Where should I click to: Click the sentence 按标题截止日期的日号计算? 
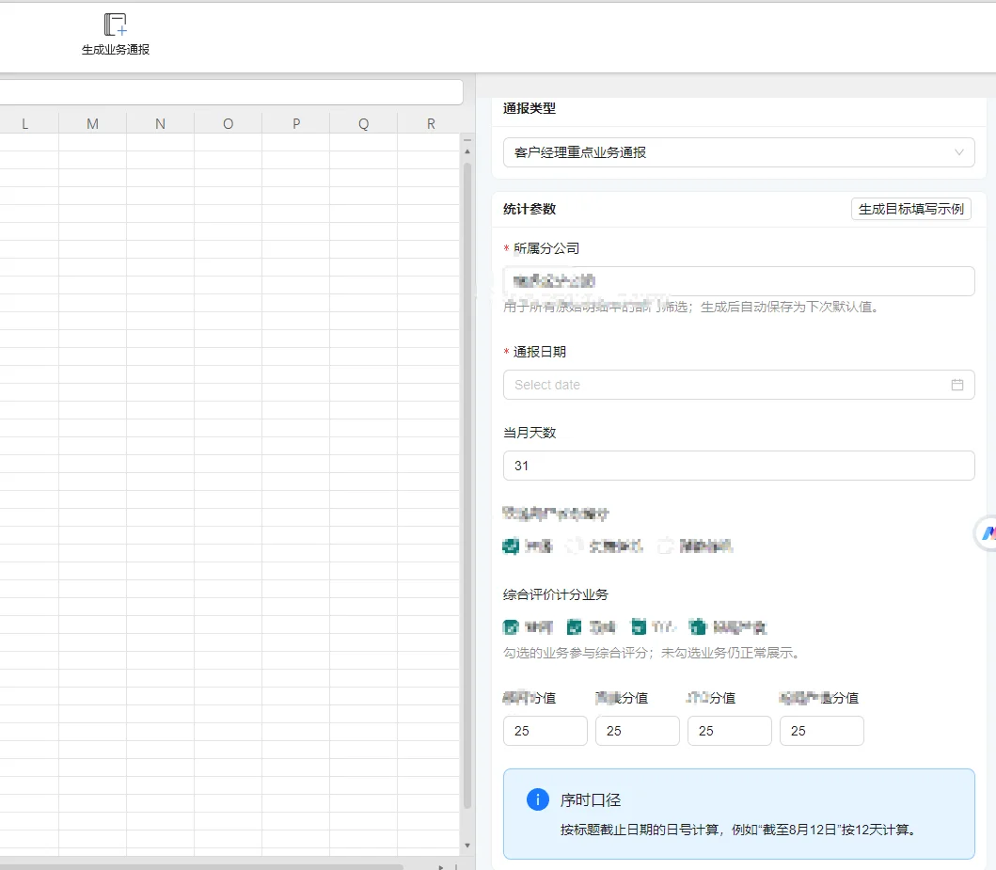pyautogui.click(x=639, y=830)
